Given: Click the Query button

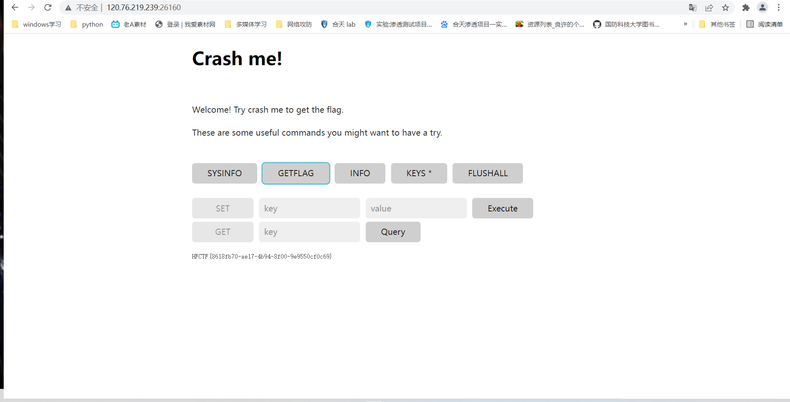Looking at the screenshot, I should (x=393, y=232).
